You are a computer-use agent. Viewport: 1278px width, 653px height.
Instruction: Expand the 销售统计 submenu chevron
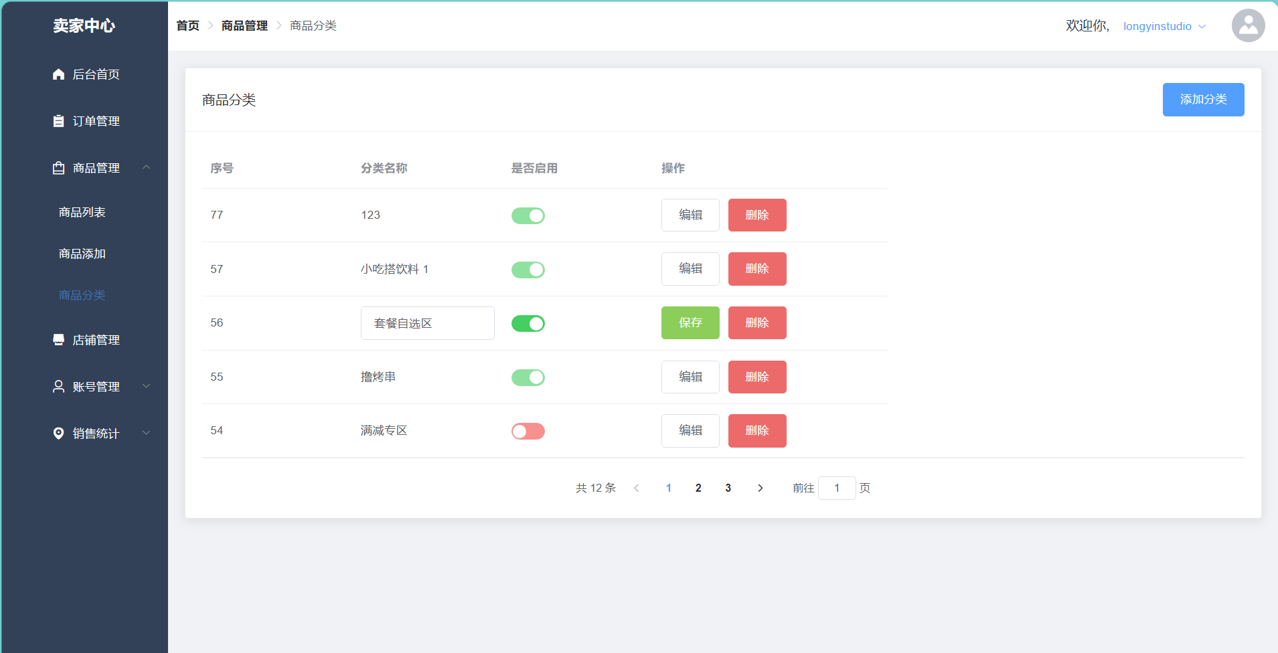[146, 433]
